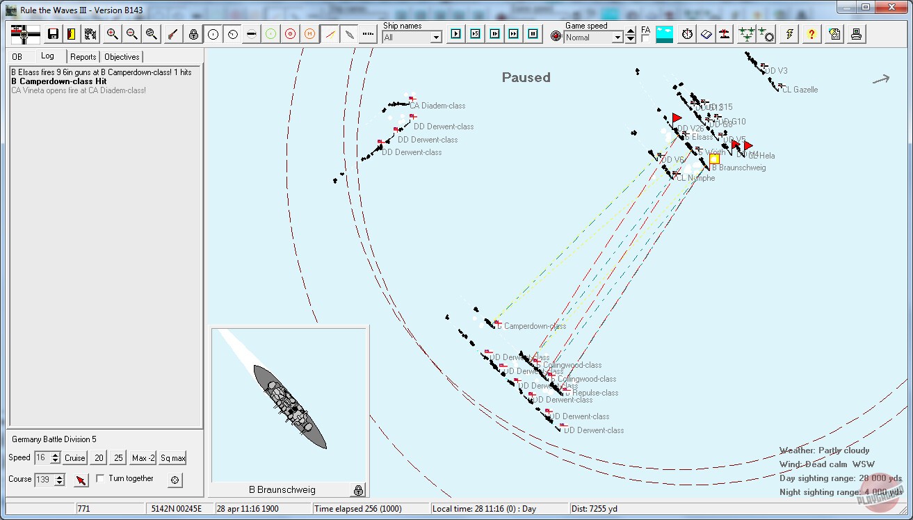Click the stopwatch icon

pos(687,34)
